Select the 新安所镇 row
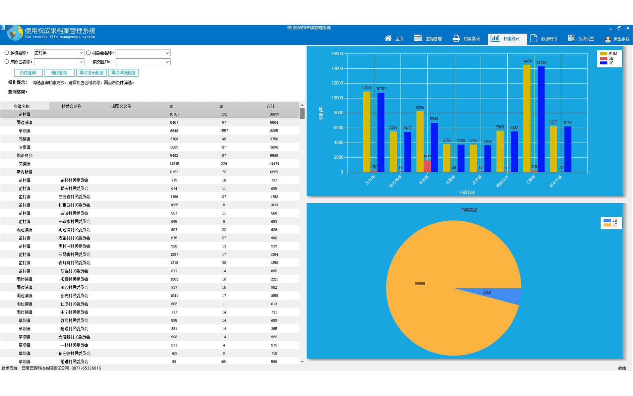 [150, 172]
